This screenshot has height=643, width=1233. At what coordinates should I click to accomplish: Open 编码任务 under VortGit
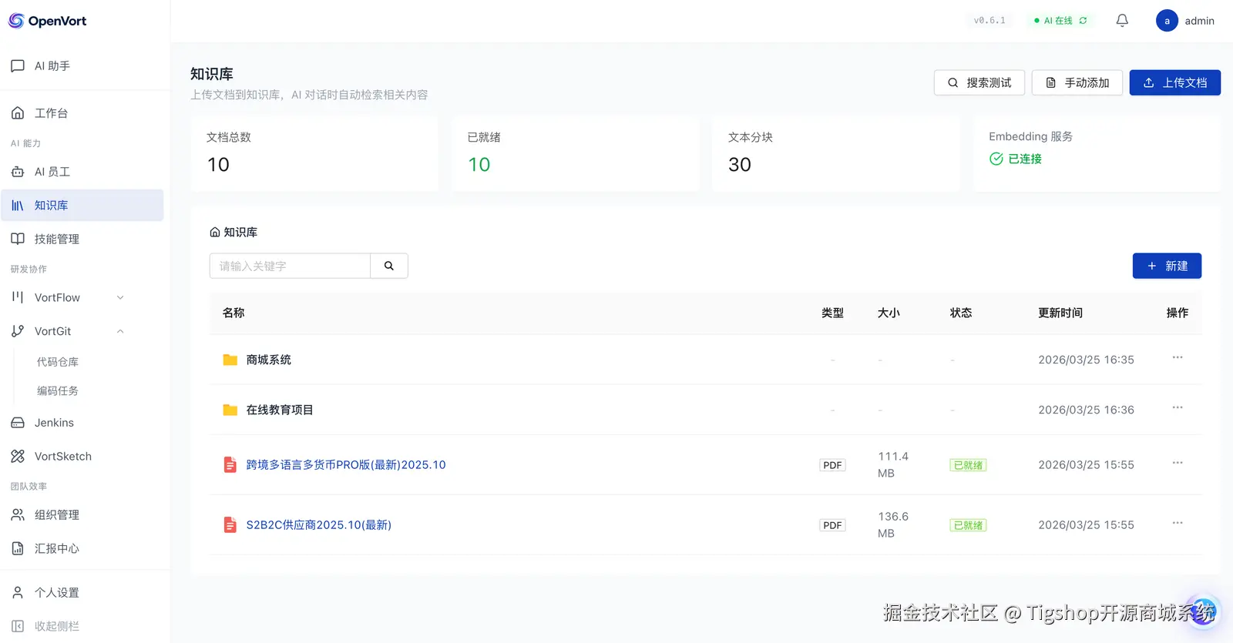click(58, 391)
